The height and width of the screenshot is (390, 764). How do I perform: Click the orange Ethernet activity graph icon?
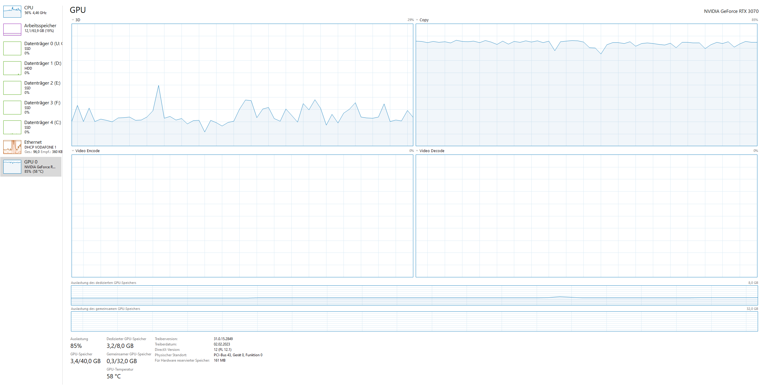[12, 147]
